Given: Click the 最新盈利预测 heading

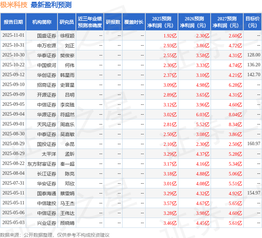Looking at the screenshot, I should 51,5.
